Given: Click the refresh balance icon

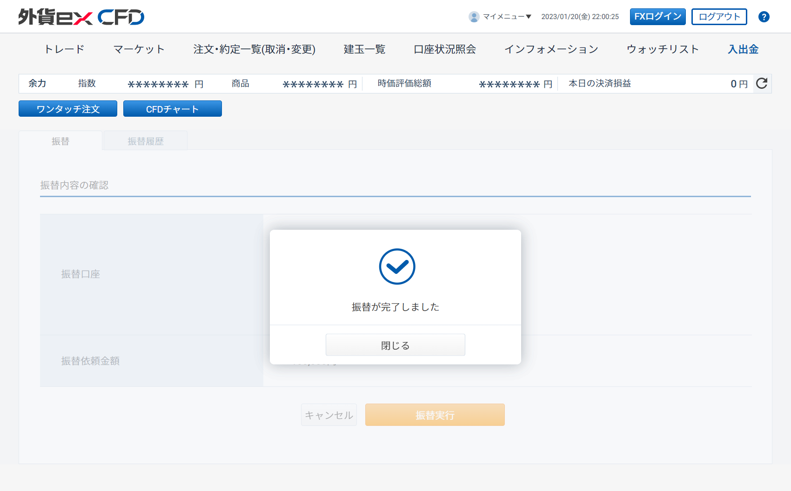Looking at the screenshot, I should tap(762, 84).
